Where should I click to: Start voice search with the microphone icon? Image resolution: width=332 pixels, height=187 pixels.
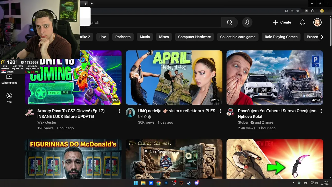[247, 22]
